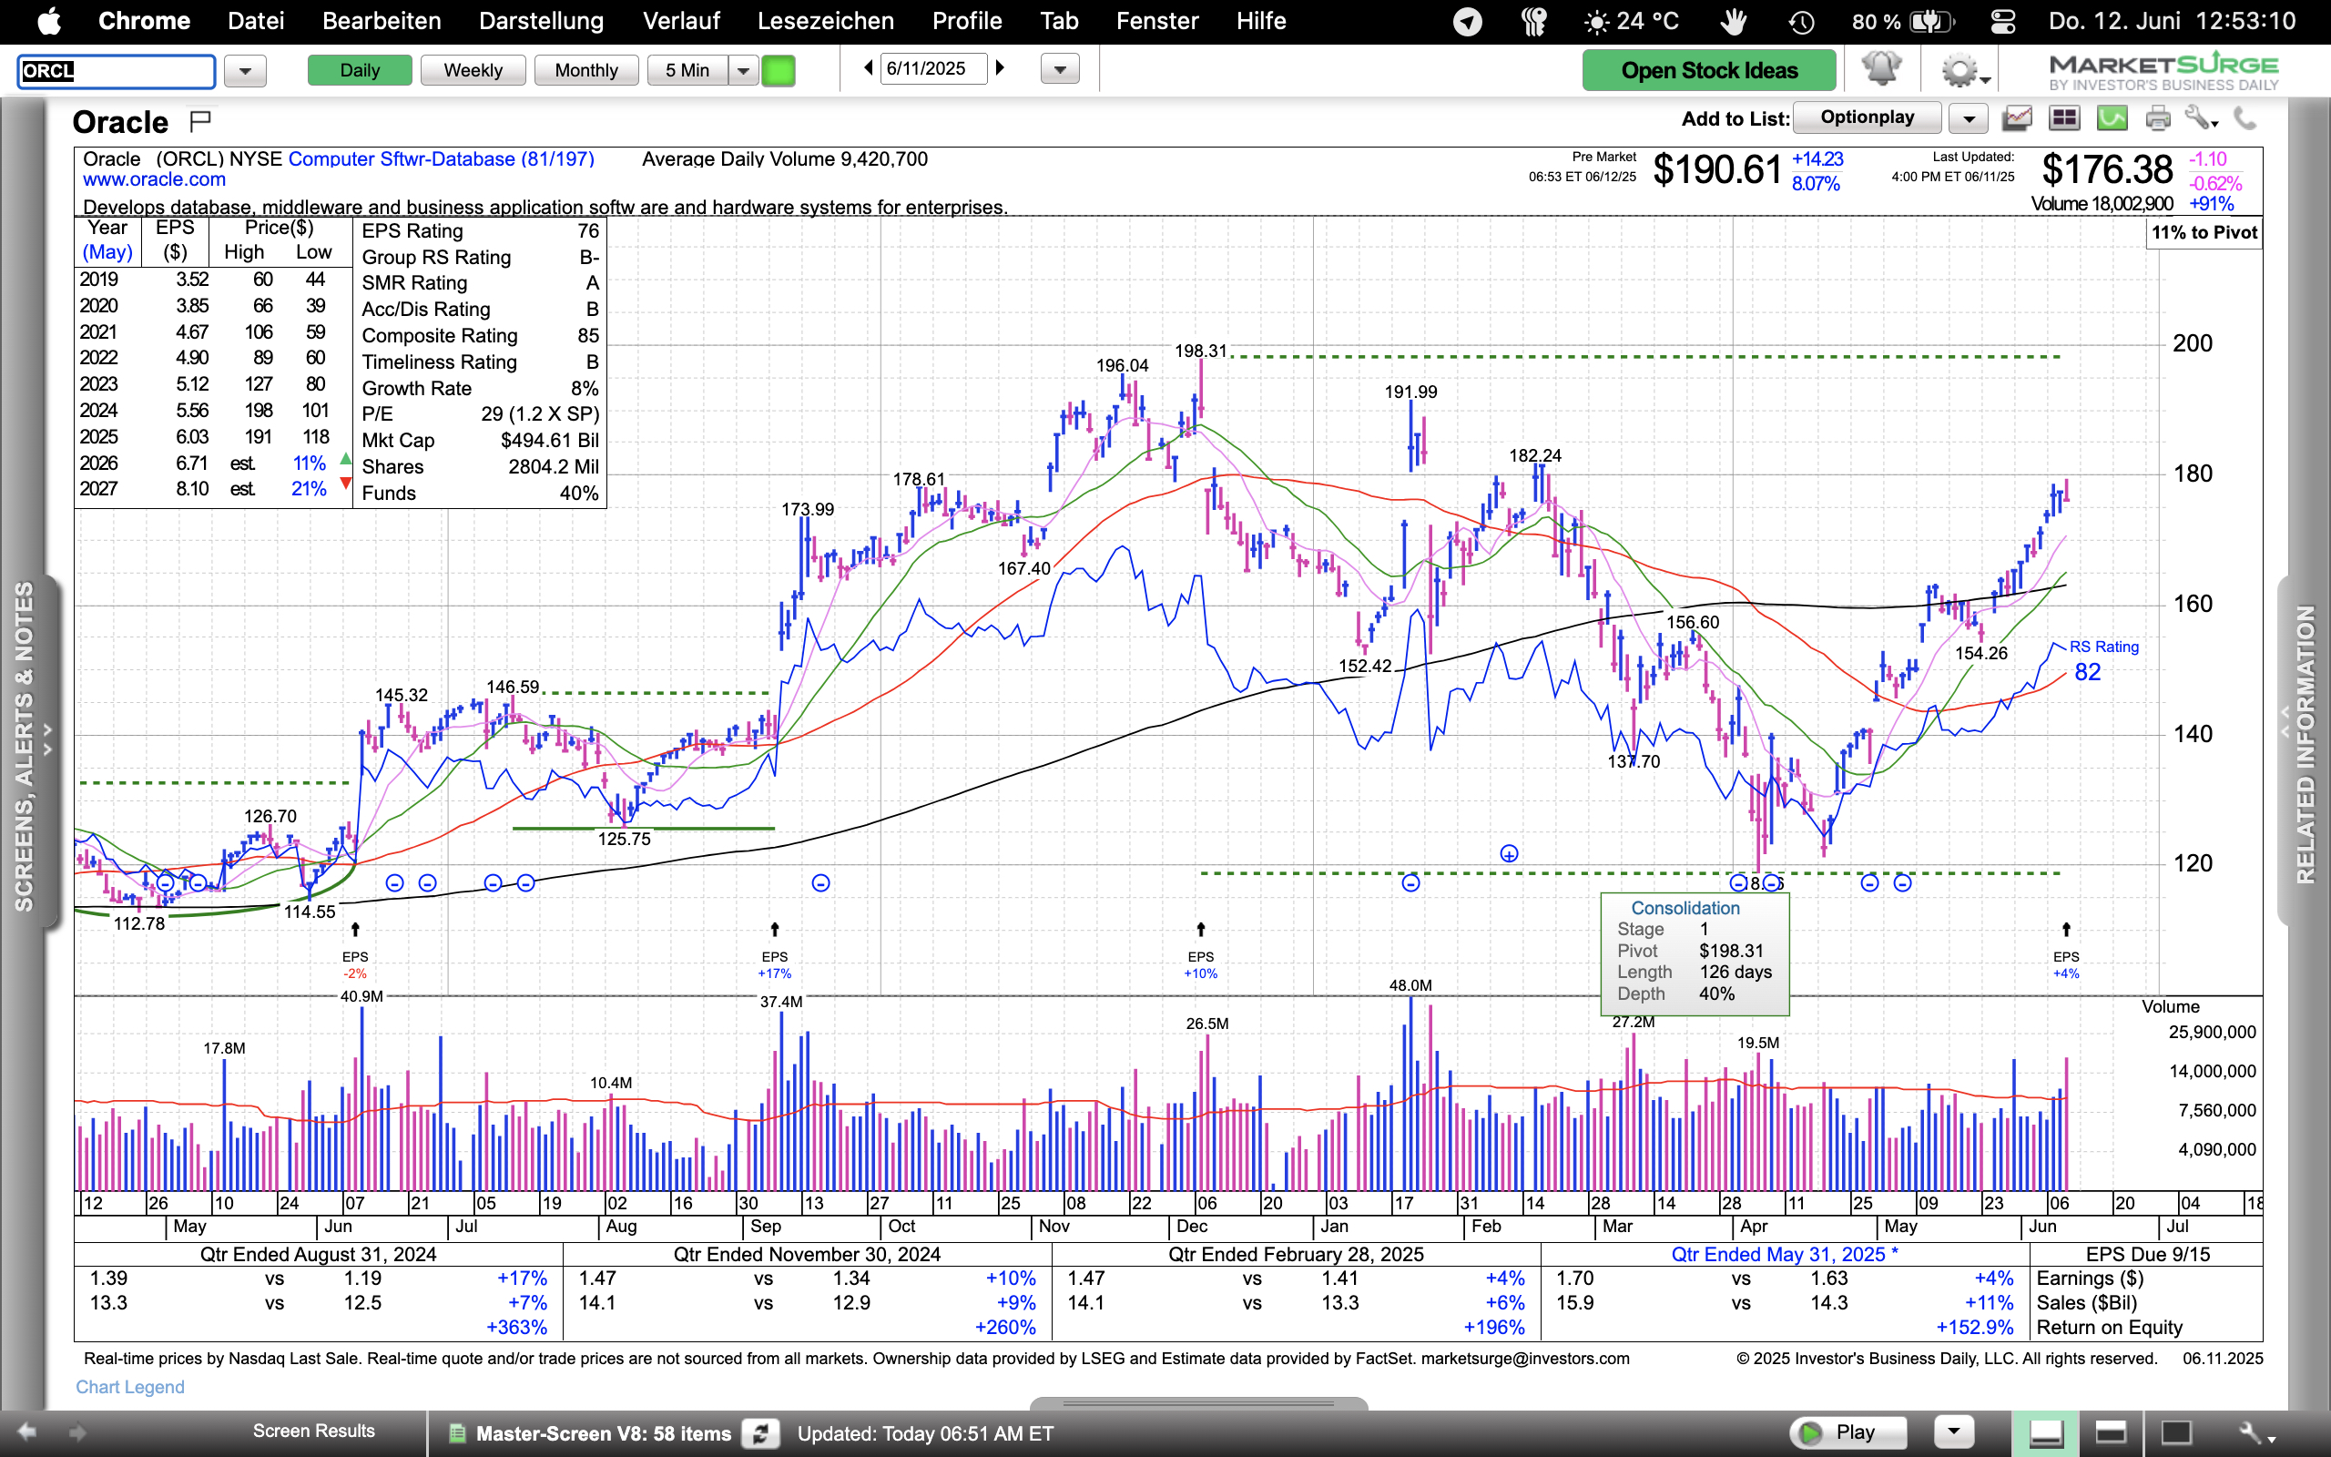The image size is (2331, 1457).
Task: Select the Daily chart interval
Action: 360,70
